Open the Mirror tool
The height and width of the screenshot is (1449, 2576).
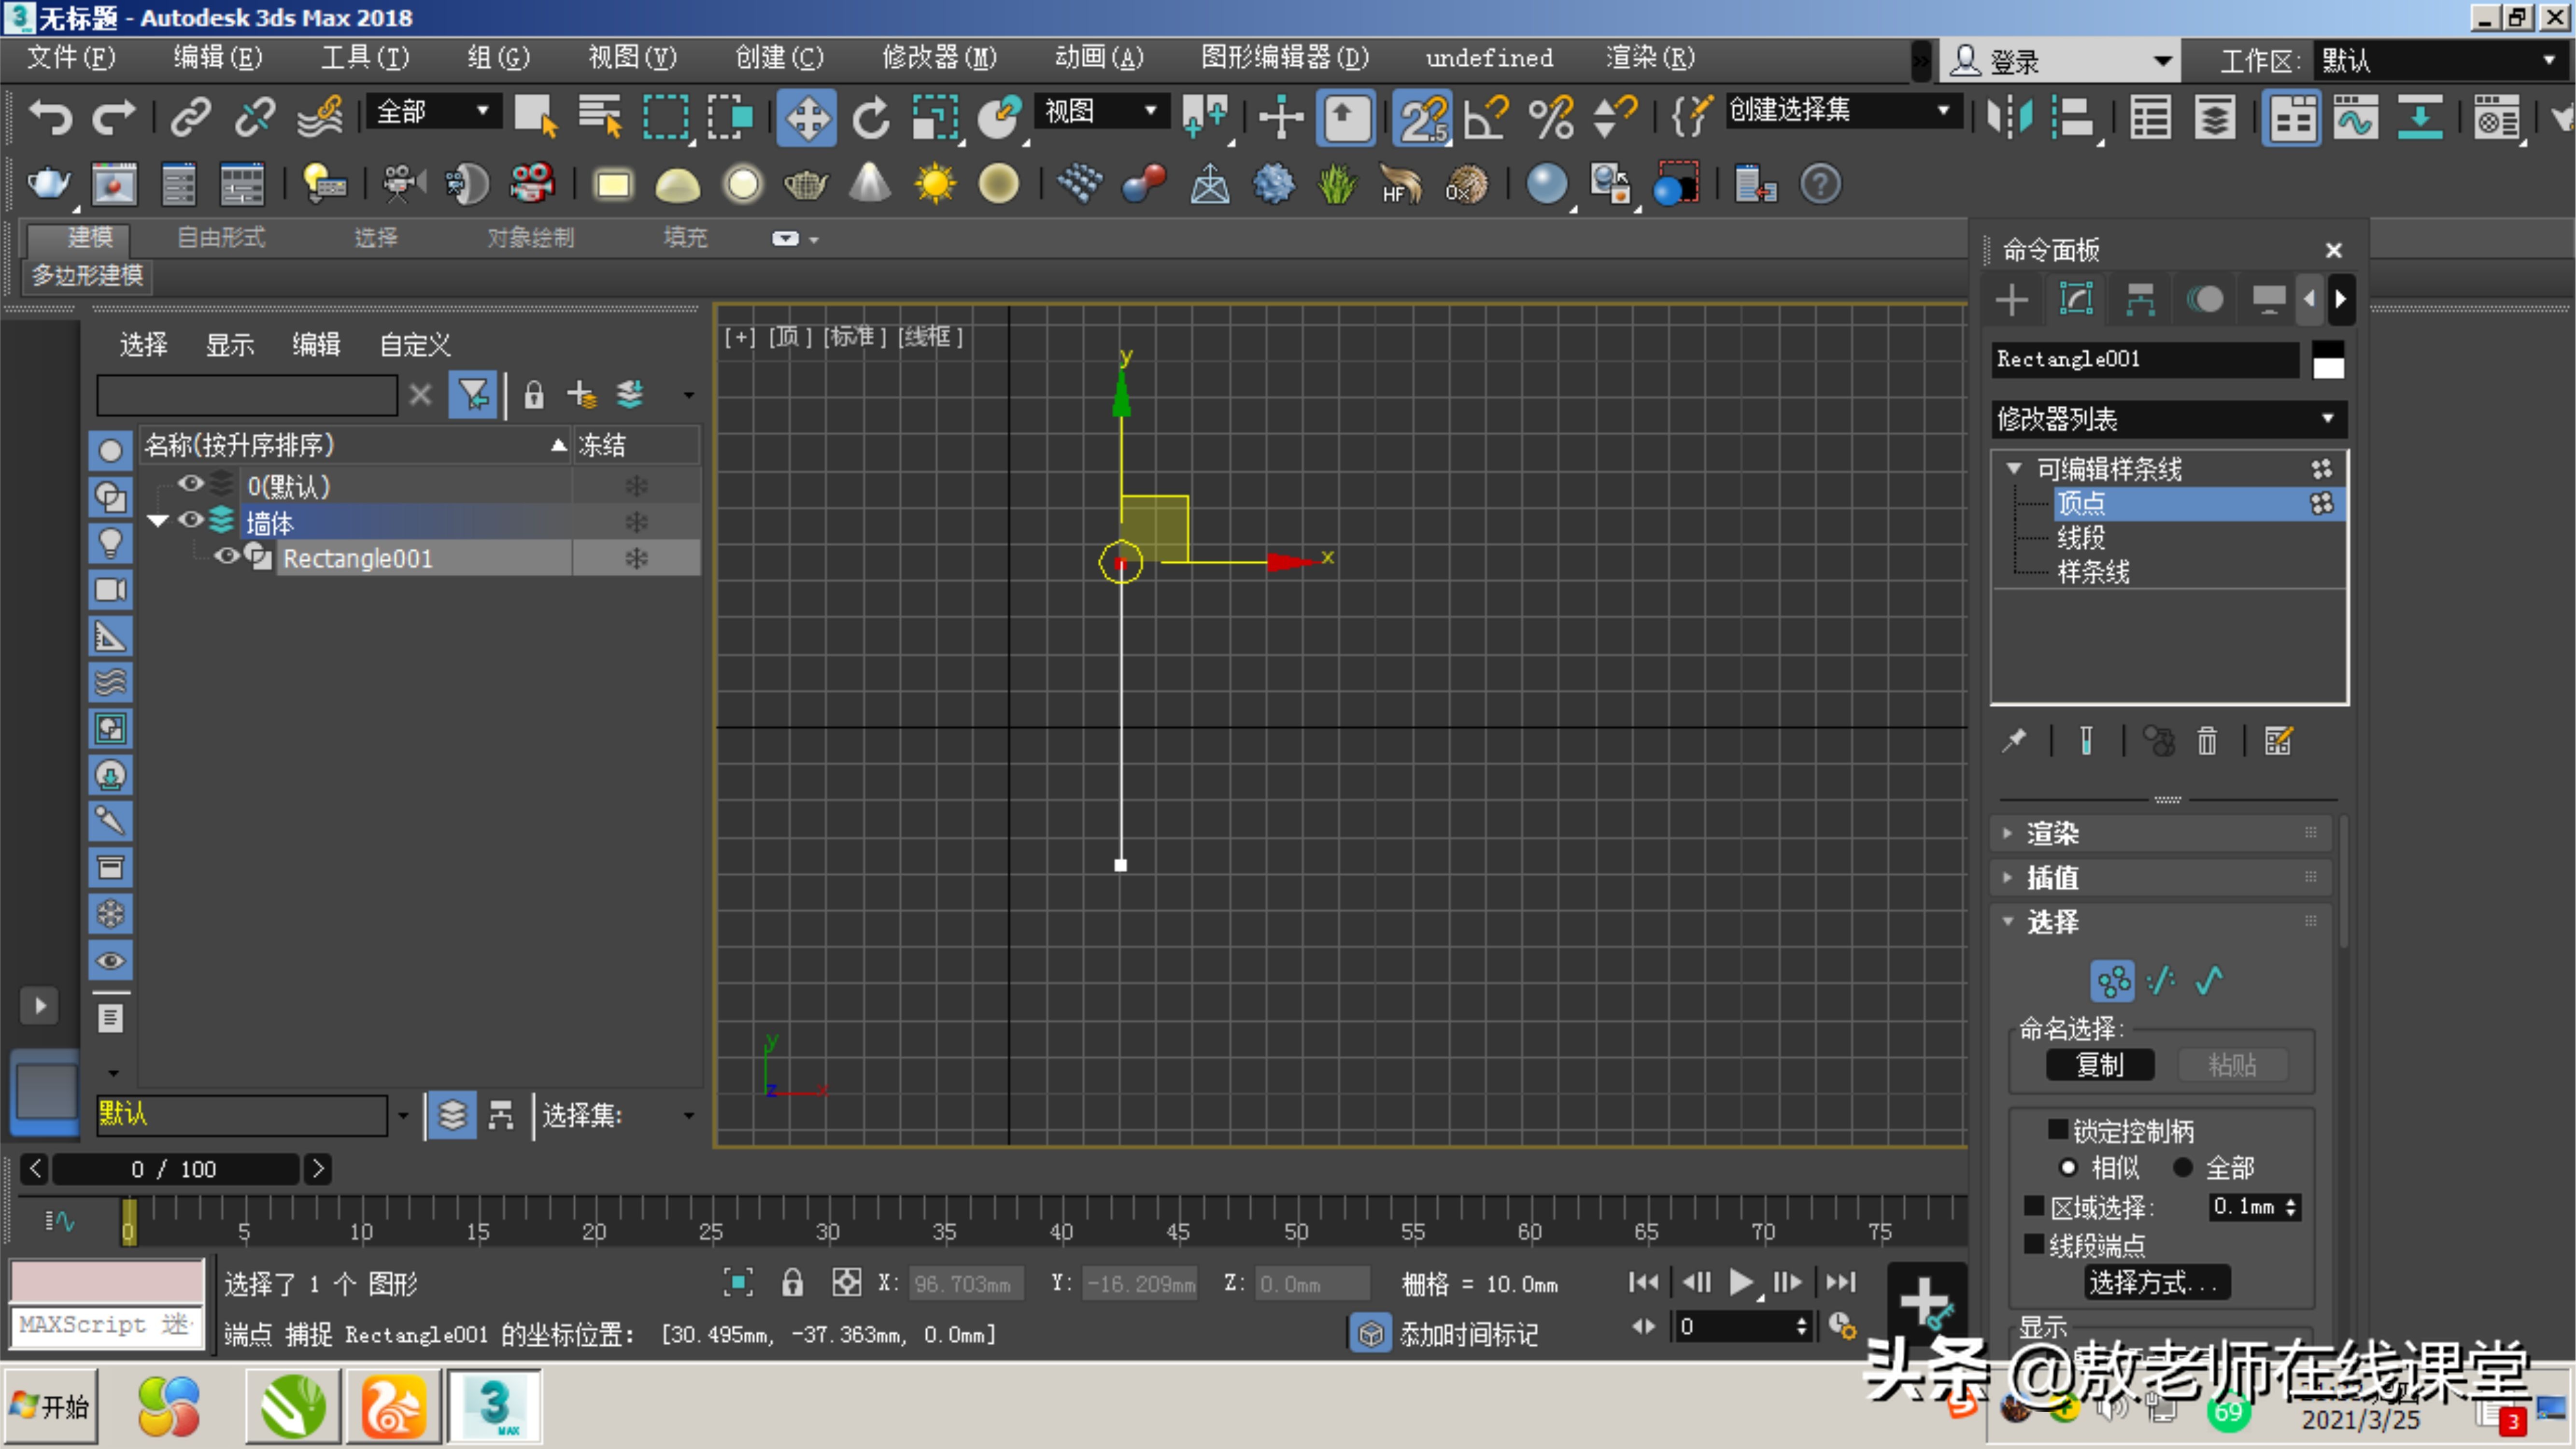2011,117
